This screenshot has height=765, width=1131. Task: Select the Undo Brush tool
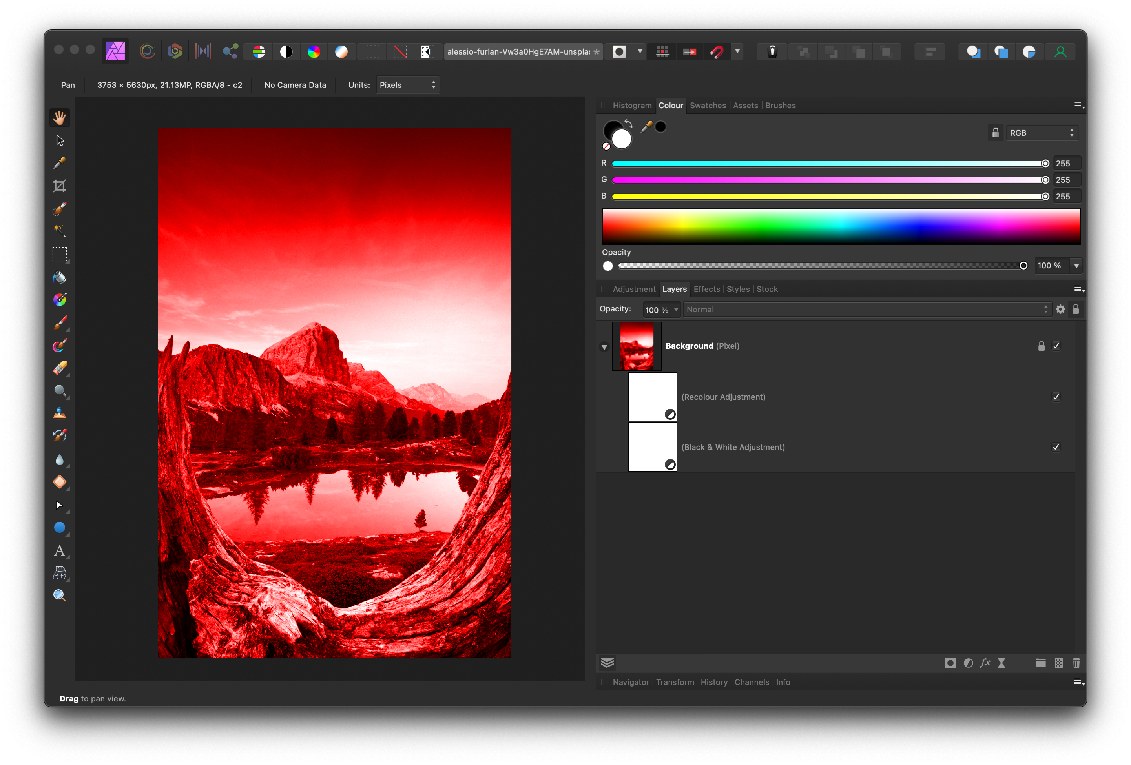click(59, 436)
